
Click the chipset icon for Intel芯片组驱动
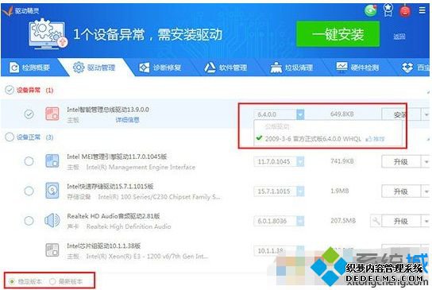point(52,250)
